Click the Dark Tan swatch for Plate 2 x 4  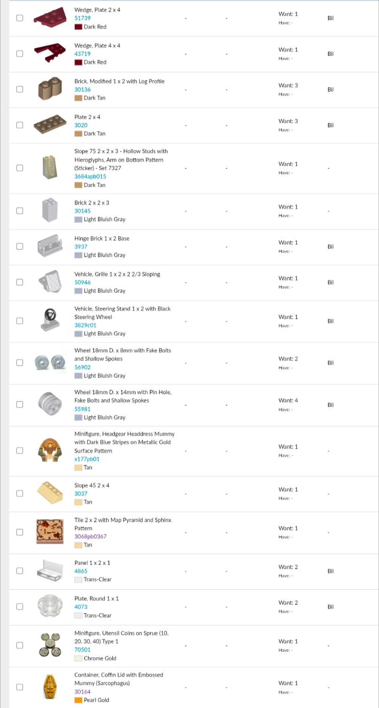pos(79,134)
